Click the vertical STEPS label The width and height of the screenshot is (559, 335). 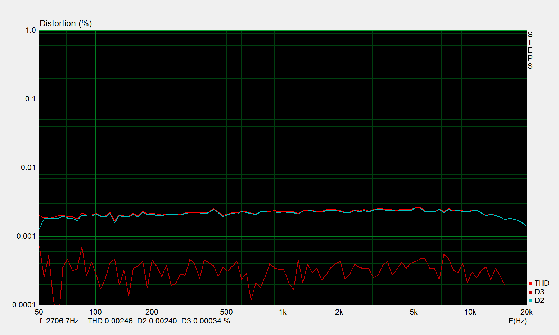coord(530,50)
